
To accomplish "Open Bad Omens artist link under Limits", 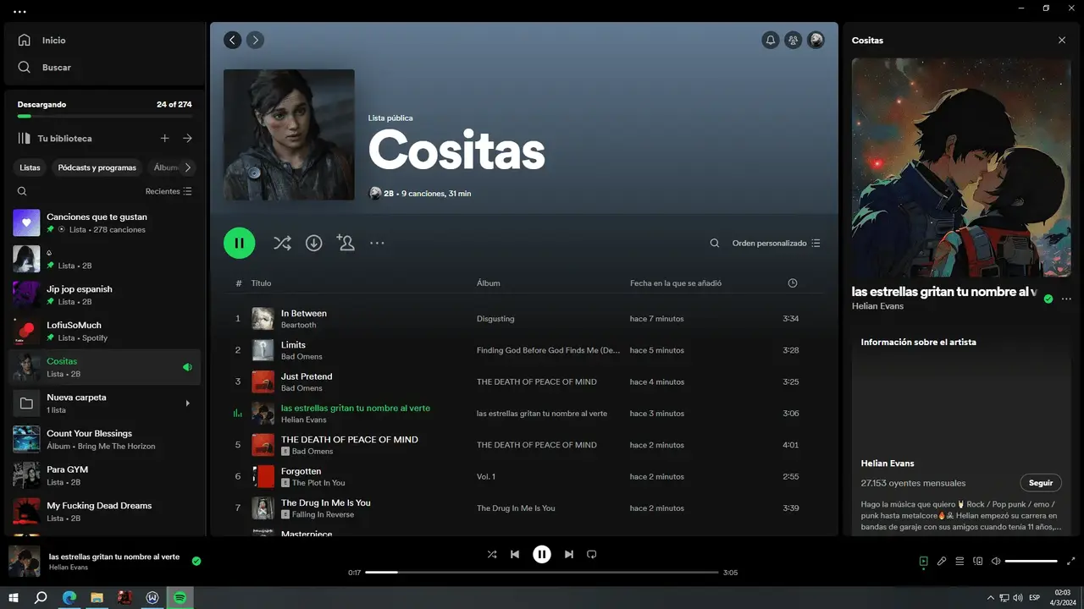I will [x=301, y=356].
